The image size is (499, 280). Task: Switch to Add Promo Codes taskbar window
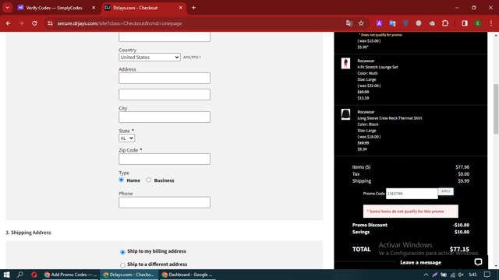click(x=71, y=275)
